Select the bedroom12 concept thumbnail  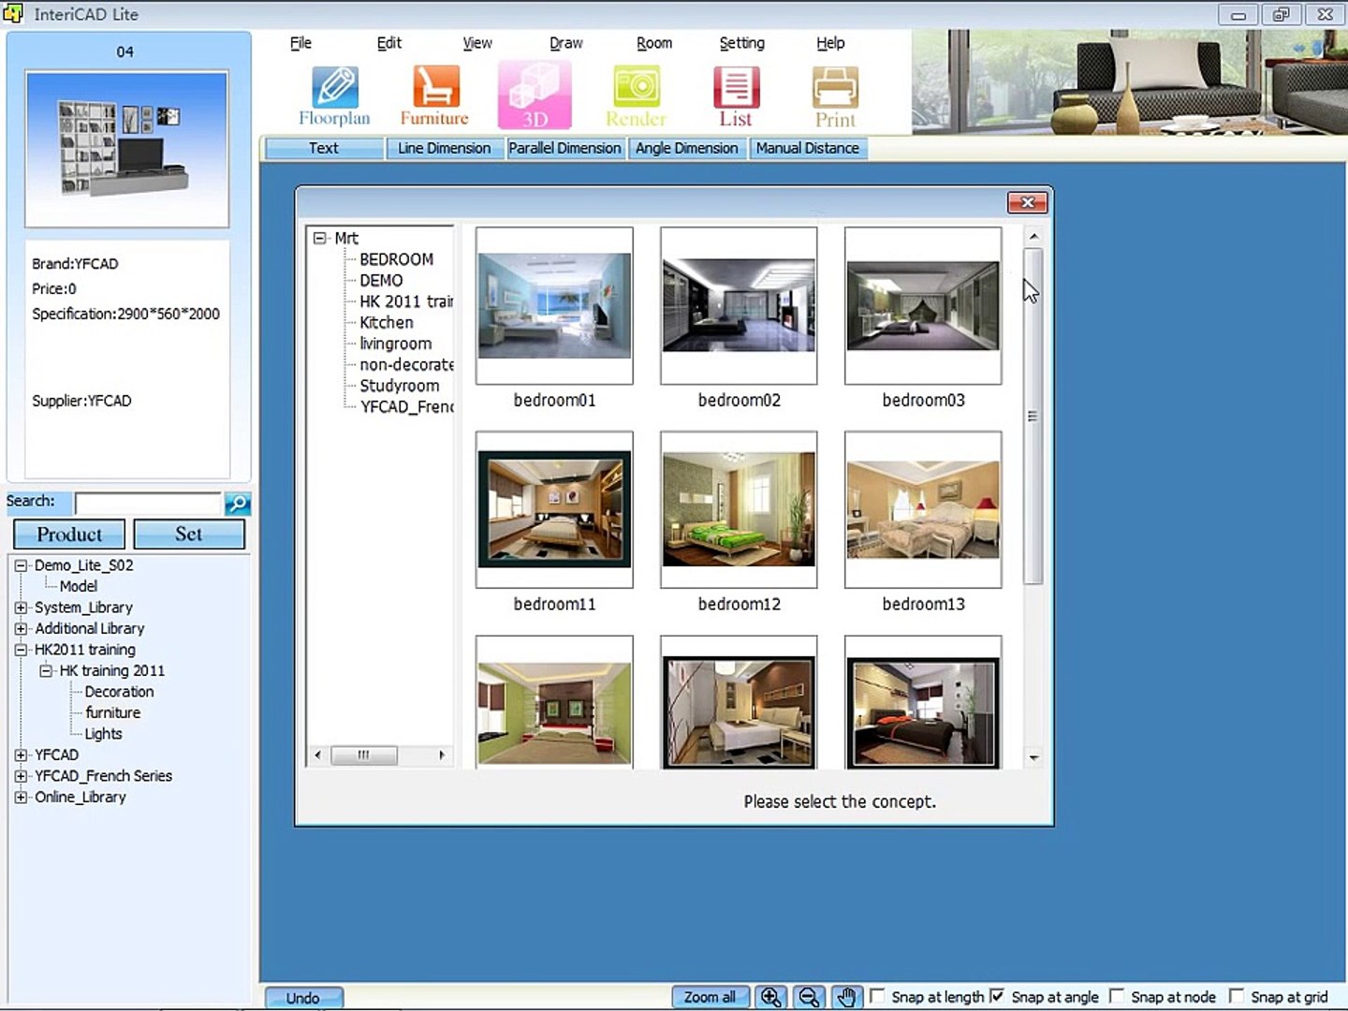coord(739,510)
